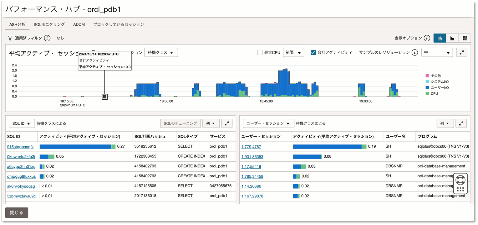The image size is (478, 225).
Task: Click the selected time marker on chart
Action: 105,97
